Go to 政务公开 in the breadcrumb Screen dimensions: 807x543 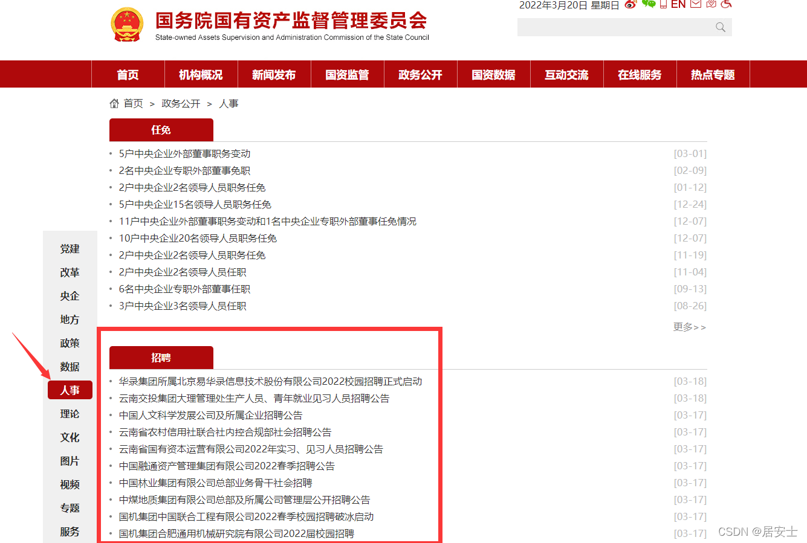(x=181, y=104)
